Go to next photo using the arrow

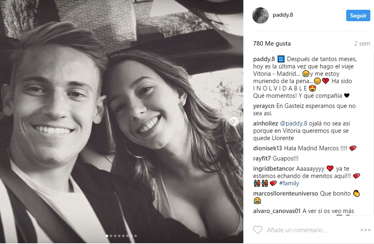234,121
